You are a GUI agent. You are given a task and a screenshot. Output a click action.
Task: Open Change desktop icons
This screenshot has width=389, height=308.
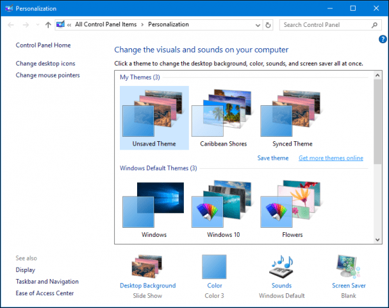pos(46,64)
